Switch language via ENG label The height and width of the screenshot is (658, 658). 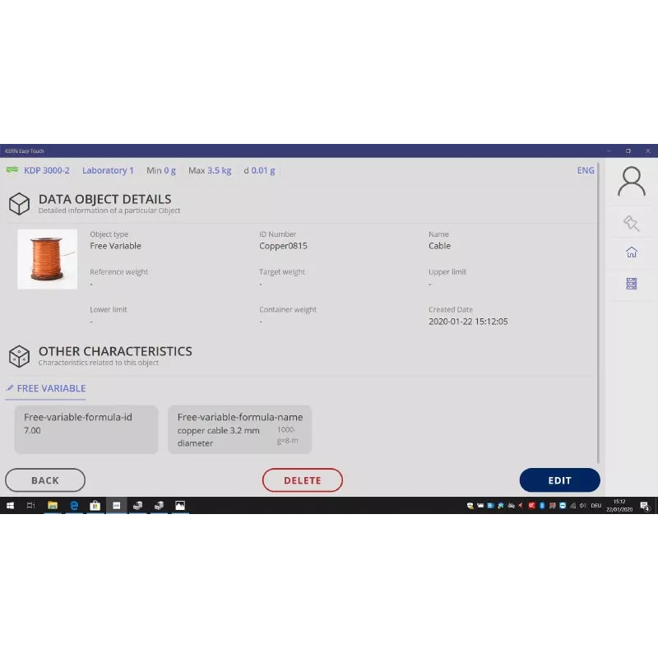[x=586, y=170]
